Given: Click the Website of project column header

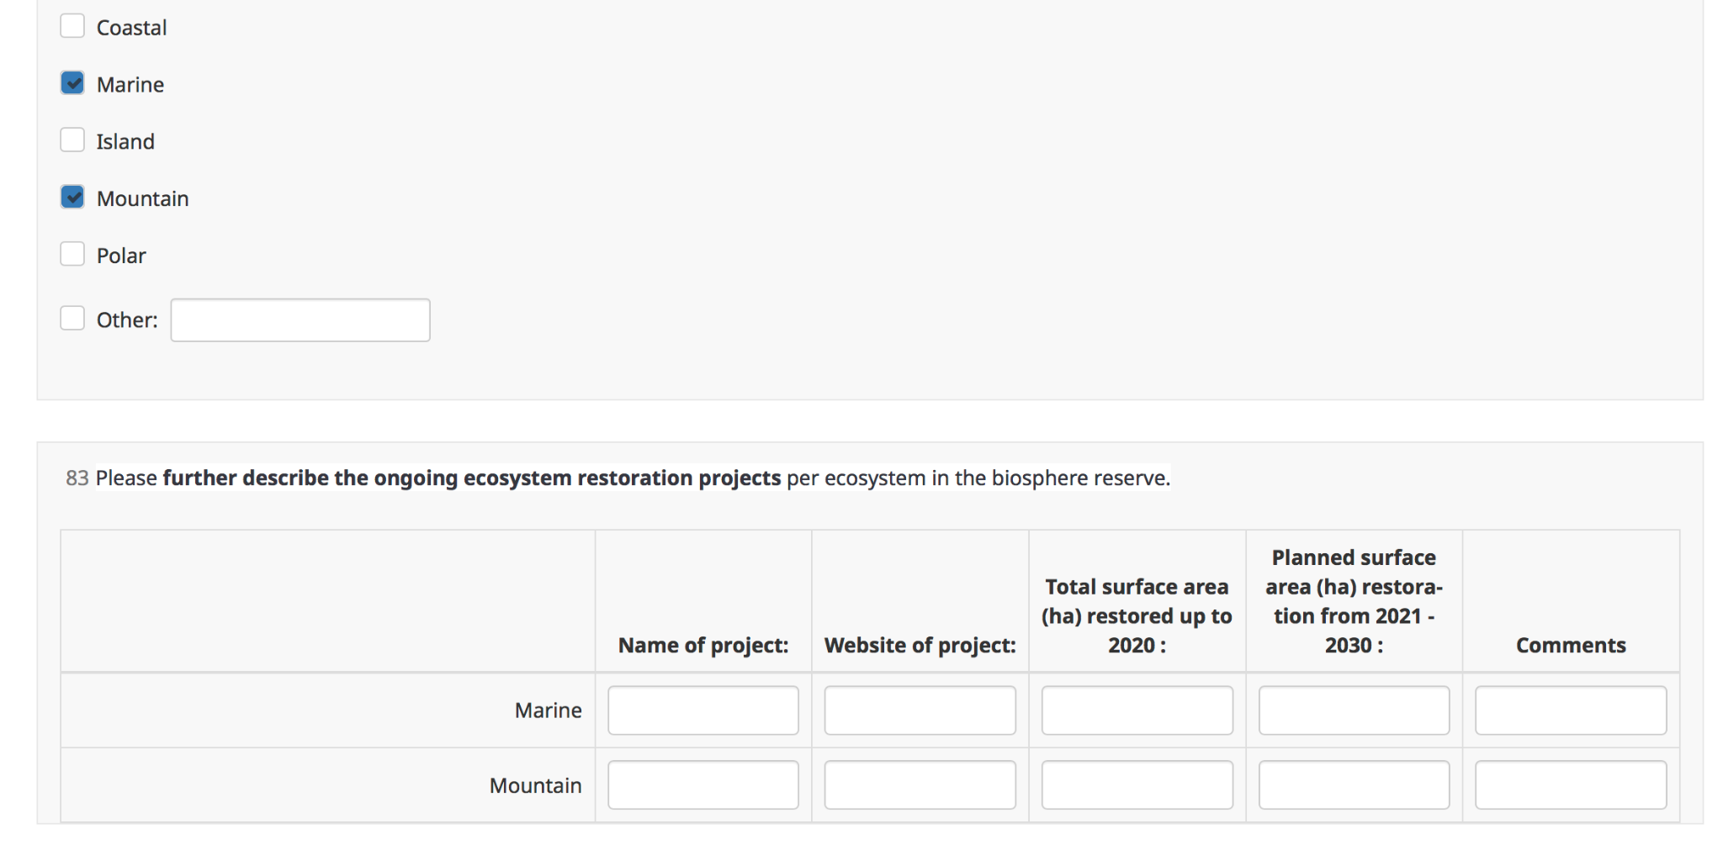Looking at the screenshot, I should coord(920,645).
